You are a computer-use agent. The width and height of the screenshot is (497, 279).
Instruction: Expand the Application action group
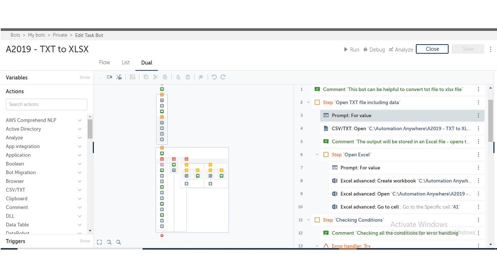(80, 155)
